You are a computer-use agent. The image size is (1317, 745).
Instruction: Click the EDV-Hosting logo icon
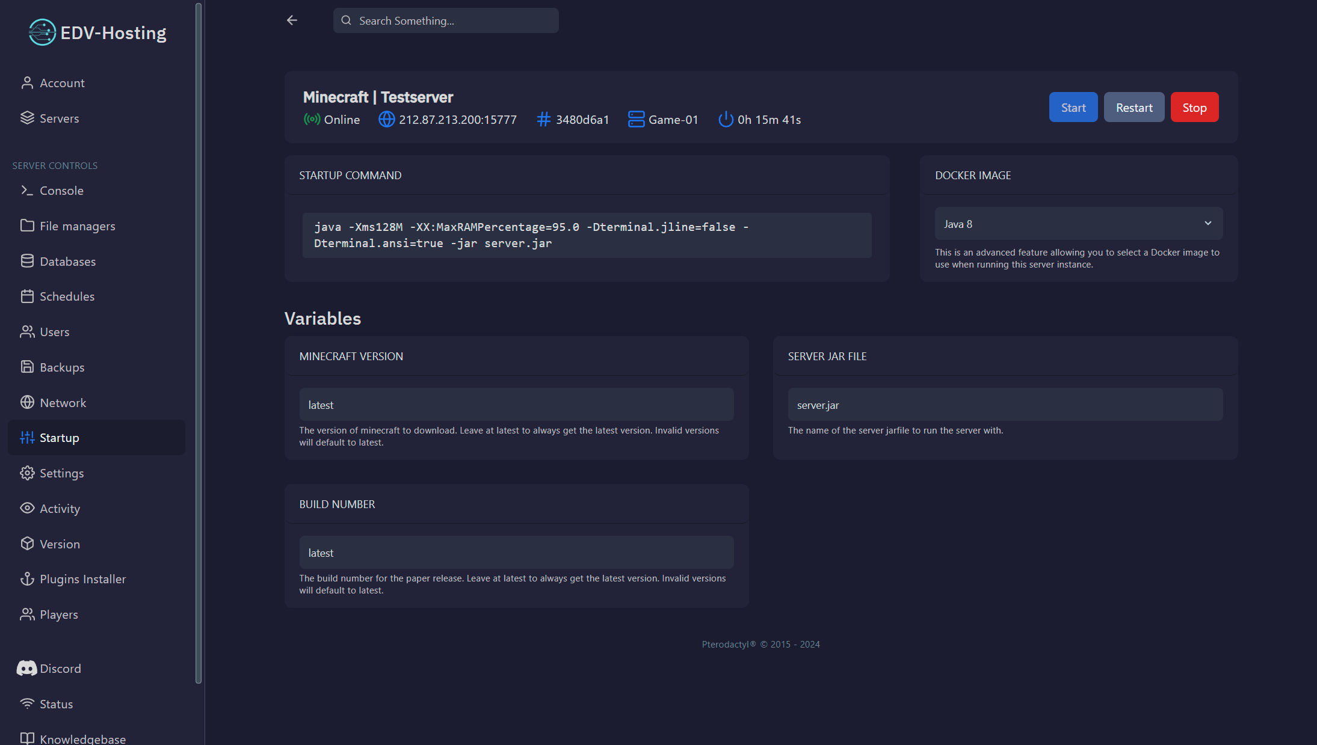pyautogui.click(x=42, y=32)
